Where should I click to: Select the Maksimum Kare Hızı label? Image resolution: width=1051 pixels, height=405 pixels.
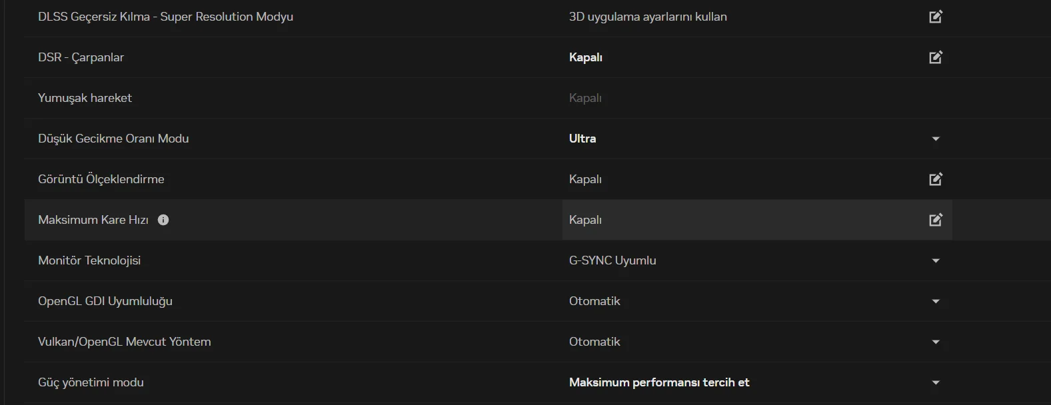(93, 220)
